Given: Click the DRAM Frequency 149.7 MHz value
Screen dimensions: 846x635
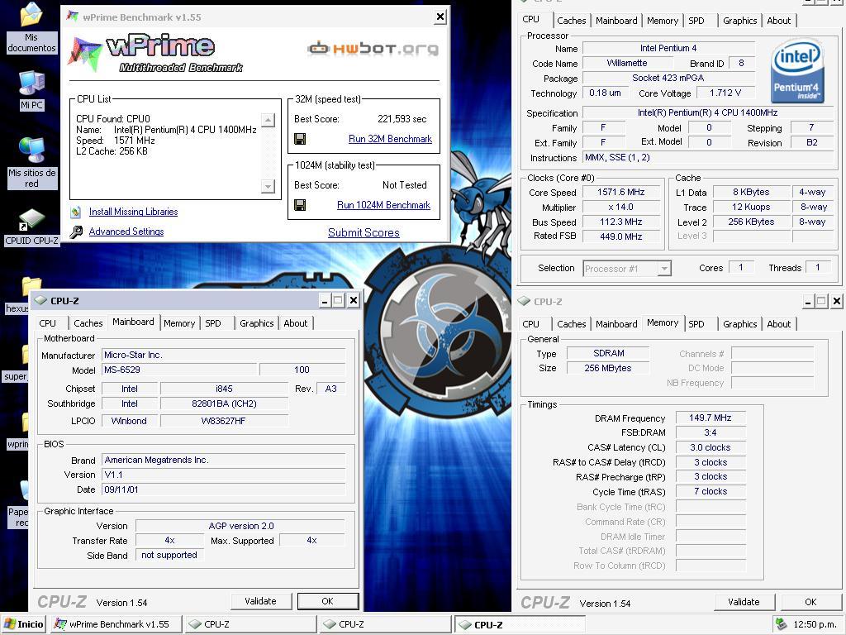Looking at the screenshot, I should point(710,418).
